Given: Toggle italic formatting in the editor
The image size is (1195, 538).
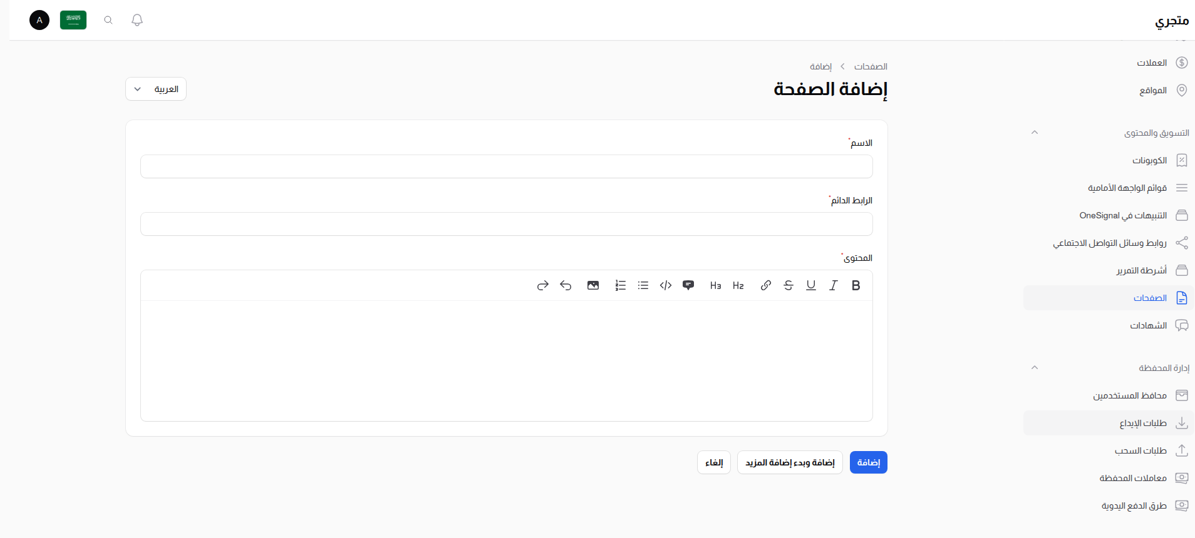Looking at the screenshot, I should [x=833, y=285].
